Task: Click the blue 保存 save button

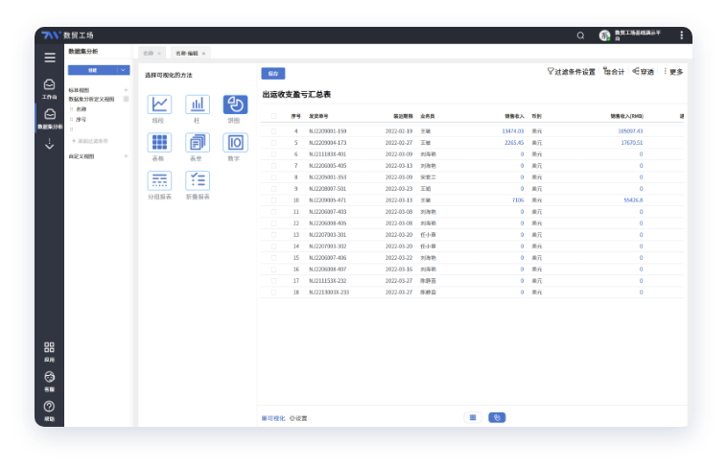Action: coord(273,73)
